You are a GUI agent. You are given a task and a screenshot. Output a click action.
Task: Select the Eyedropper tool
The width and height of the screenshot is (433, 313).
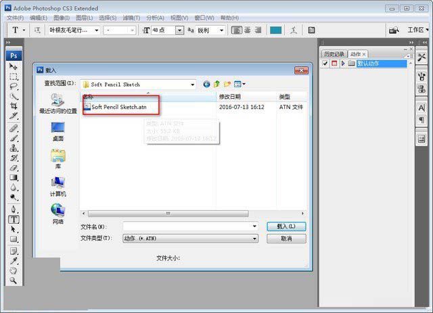pos(14,261)
